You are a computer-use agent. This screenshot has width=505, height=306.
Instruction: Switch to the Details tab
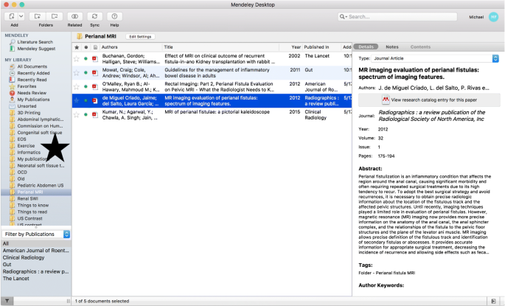[x=366, y=47]
